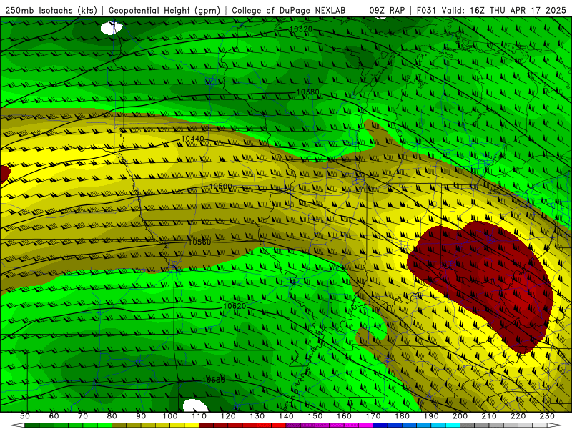Click the 100 value on the color scale

coord(170,416)
